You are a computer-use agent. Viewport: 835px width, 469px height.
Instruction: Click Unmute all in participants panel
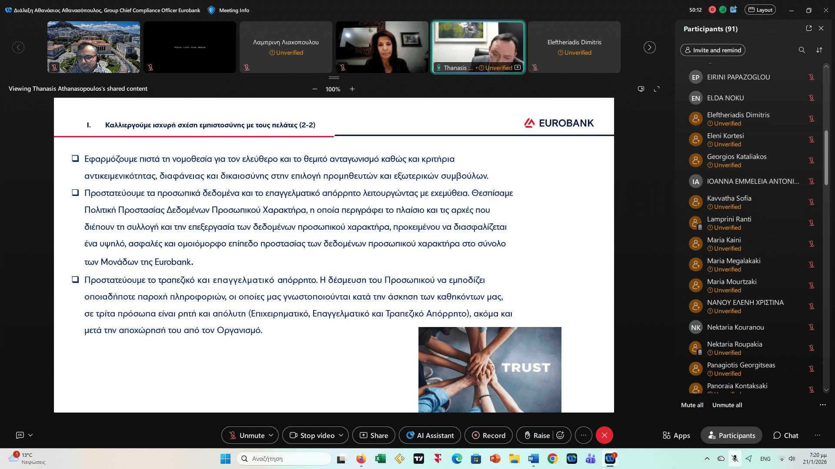[x=727, y=405]
